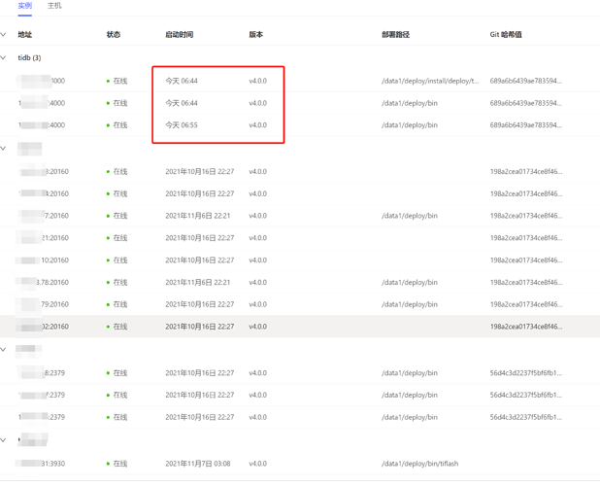This screenshot has height=486, width=600.
Task: Click 在线 status in the 31:3930 row
Action: click(120, 464)
